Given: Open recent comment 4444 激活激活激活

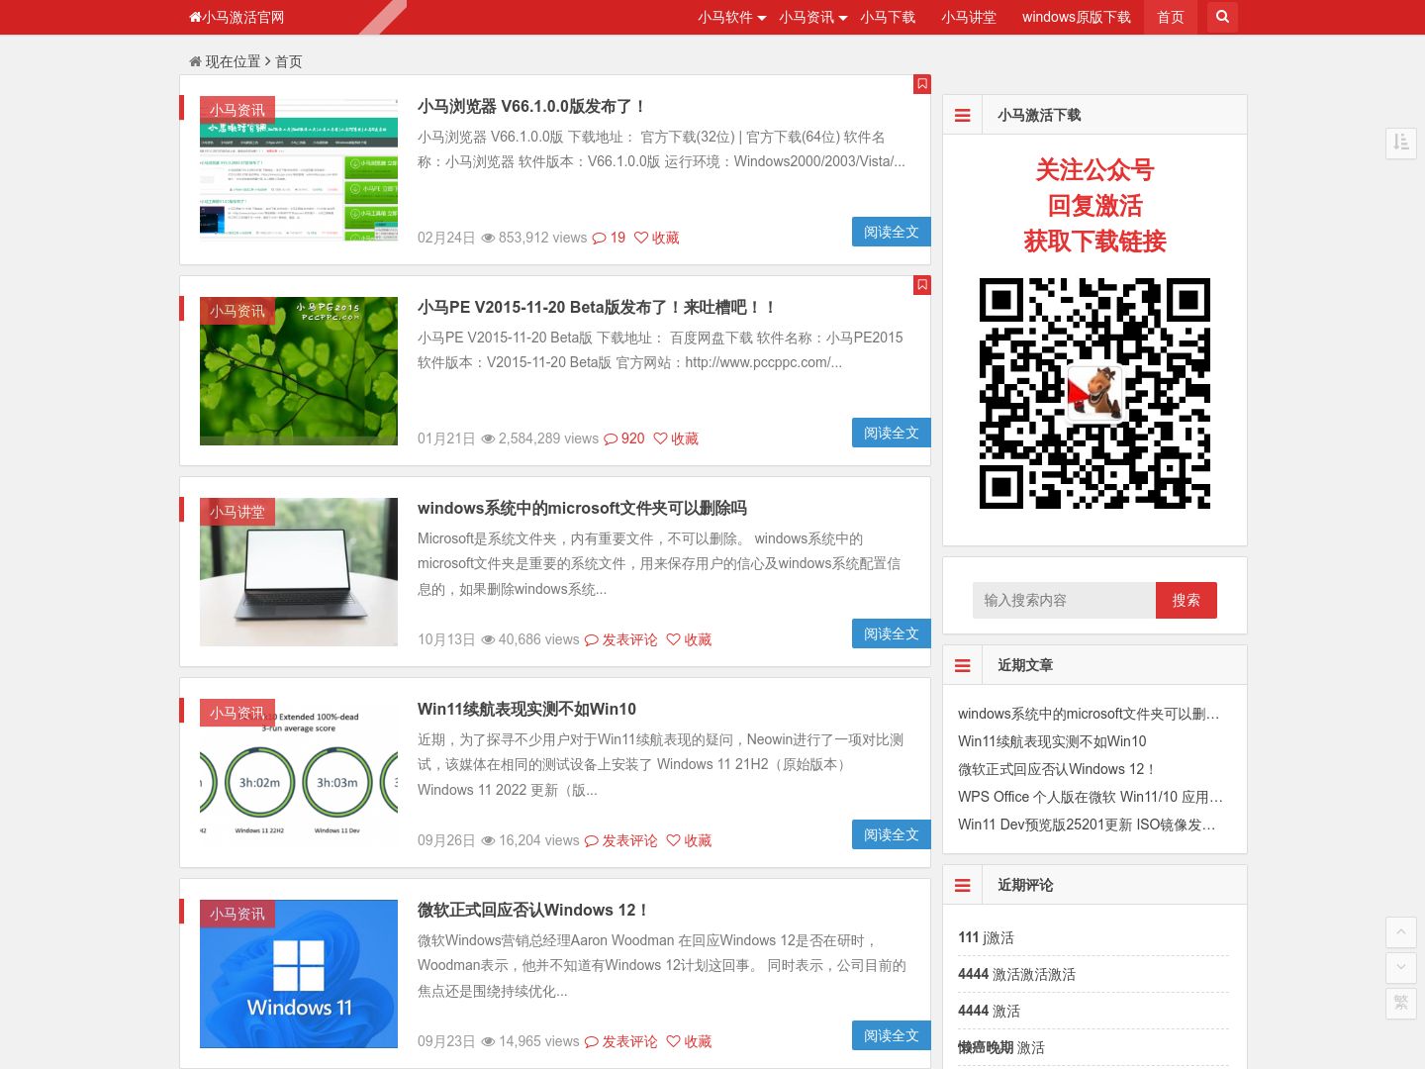Looking at the screenshot, I should [x=1016, y=974].
